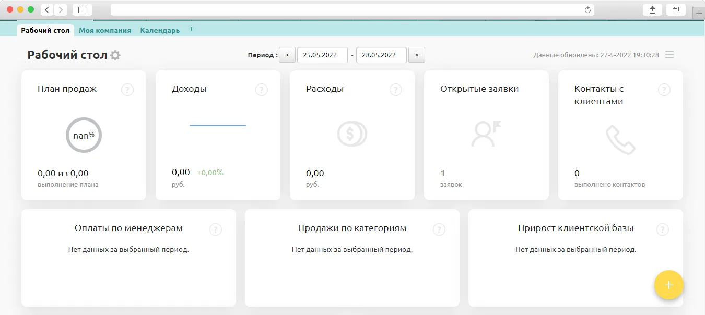The height and width of the screenshot is (315, 705).
Task: Click the phone icon in Контакты с клиентами
Action: point(620,139)
